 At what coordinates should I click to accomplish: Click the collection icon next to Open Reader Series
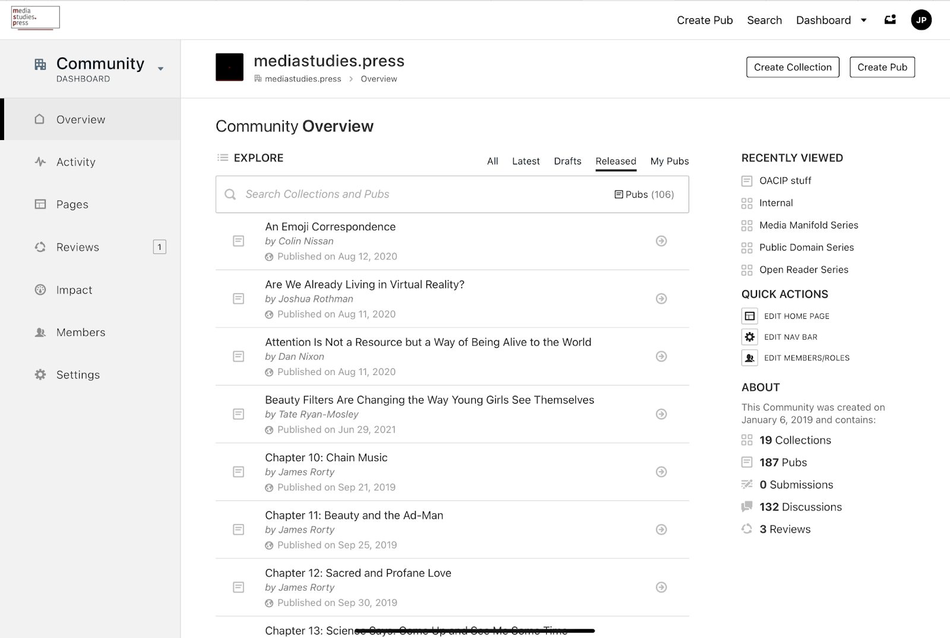click(747, 270)
